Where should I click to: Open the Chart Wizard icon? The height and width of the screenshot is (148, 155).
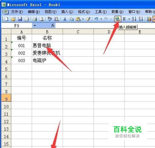(x=149, y=19)
